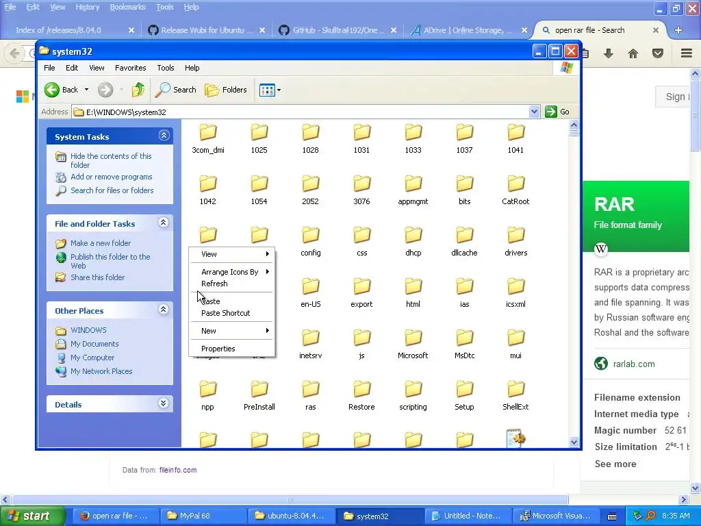Select the export folder icon
The width and height of the screenshot is (701, 526).
click(x=361, y=287)
